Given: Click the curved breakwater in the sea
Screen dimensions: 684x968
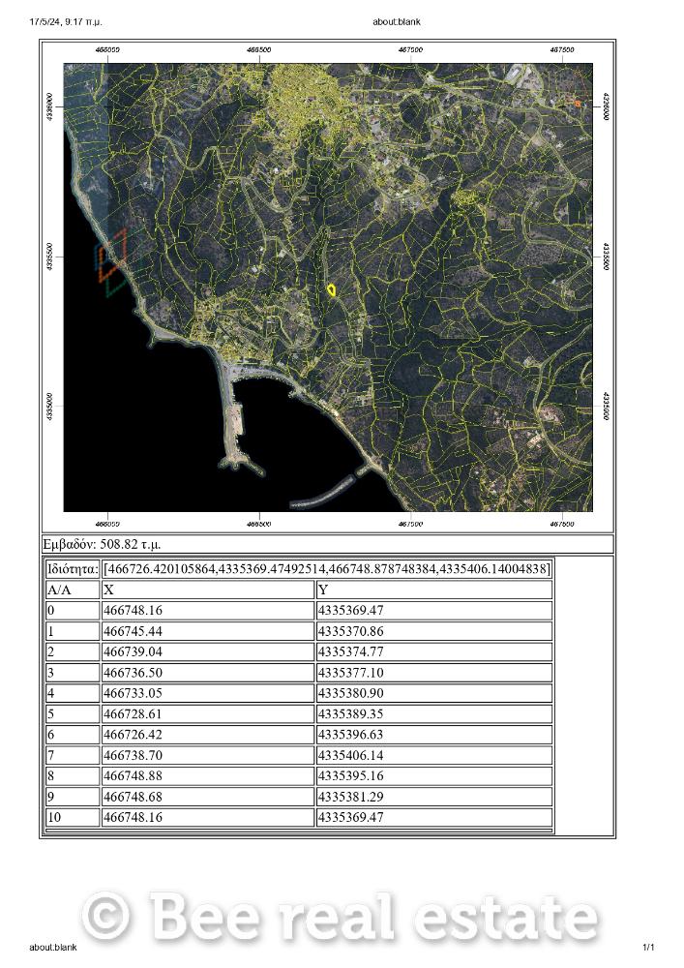Looking at the screenshot, I should point(322,493).
